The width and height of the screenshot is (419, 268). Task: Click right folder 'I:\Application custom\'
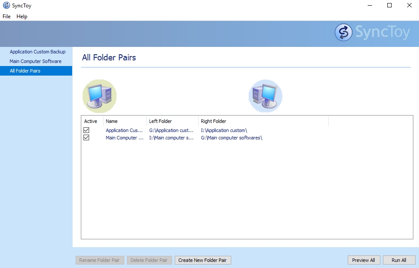click(224, 130)
